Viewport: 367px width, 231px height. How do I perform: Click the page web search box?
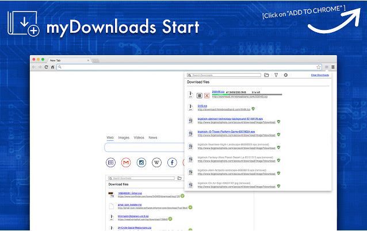144,147
